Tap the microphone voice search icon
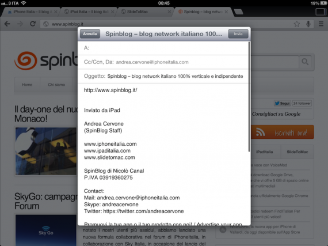The image size is (328, 246). click(x=308, y=24)
